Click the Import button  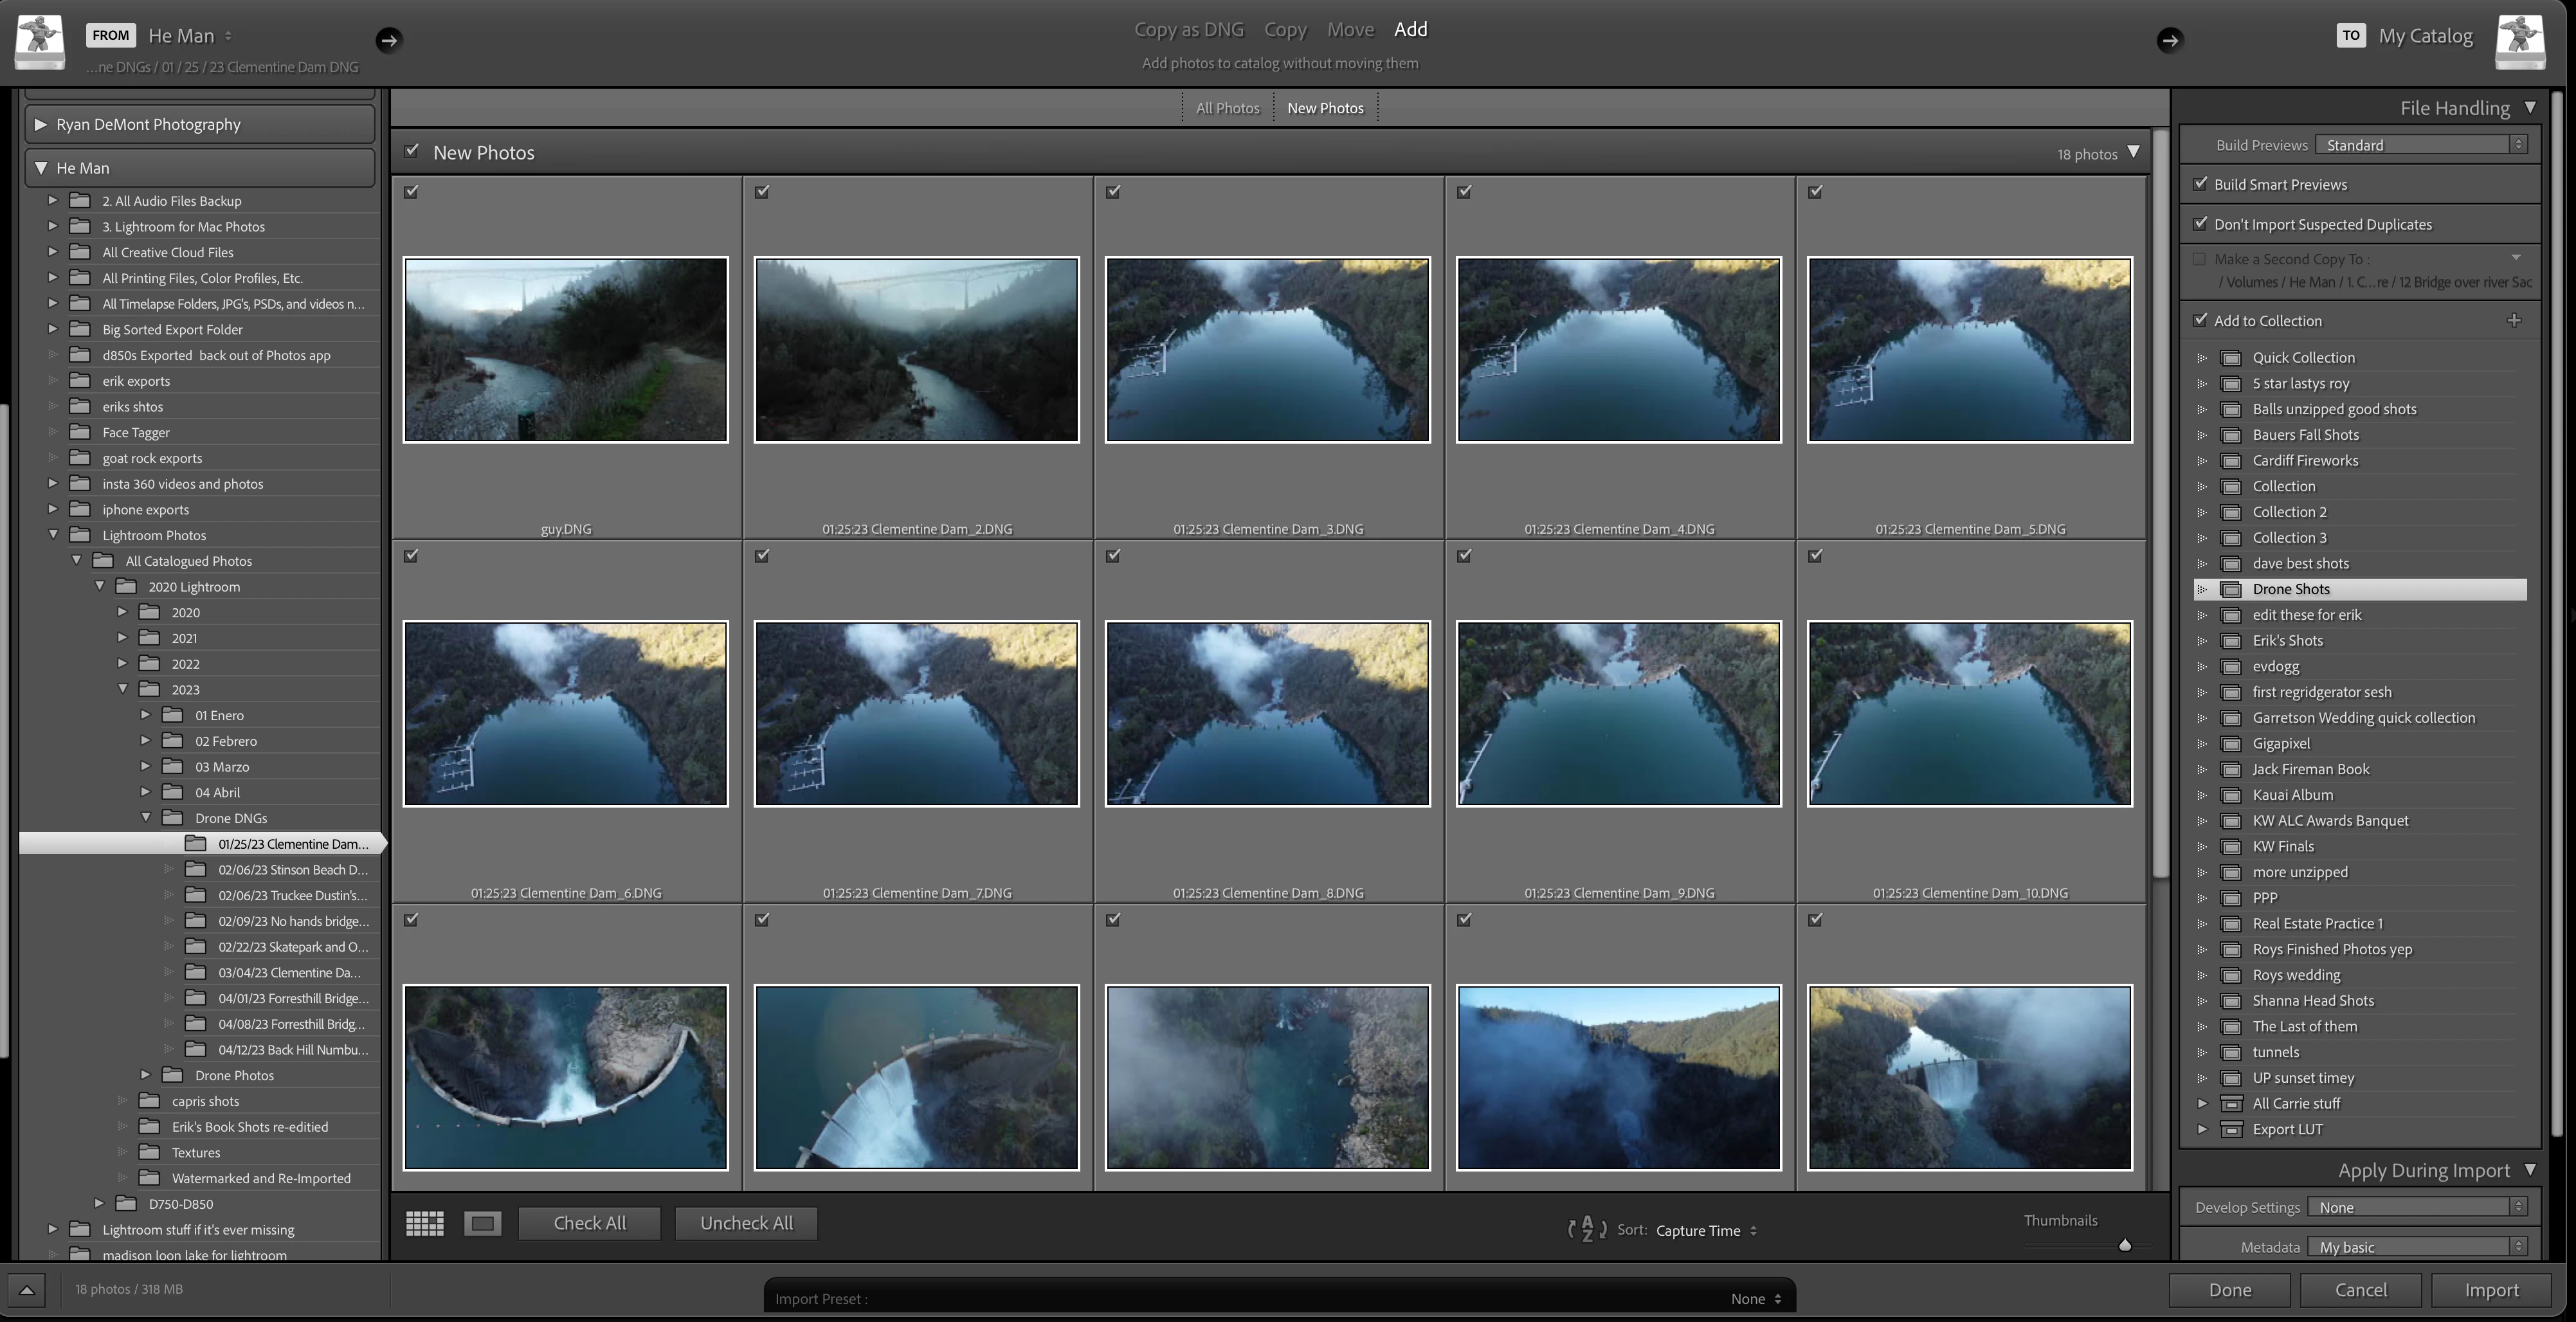[x=2491, y=1290]
